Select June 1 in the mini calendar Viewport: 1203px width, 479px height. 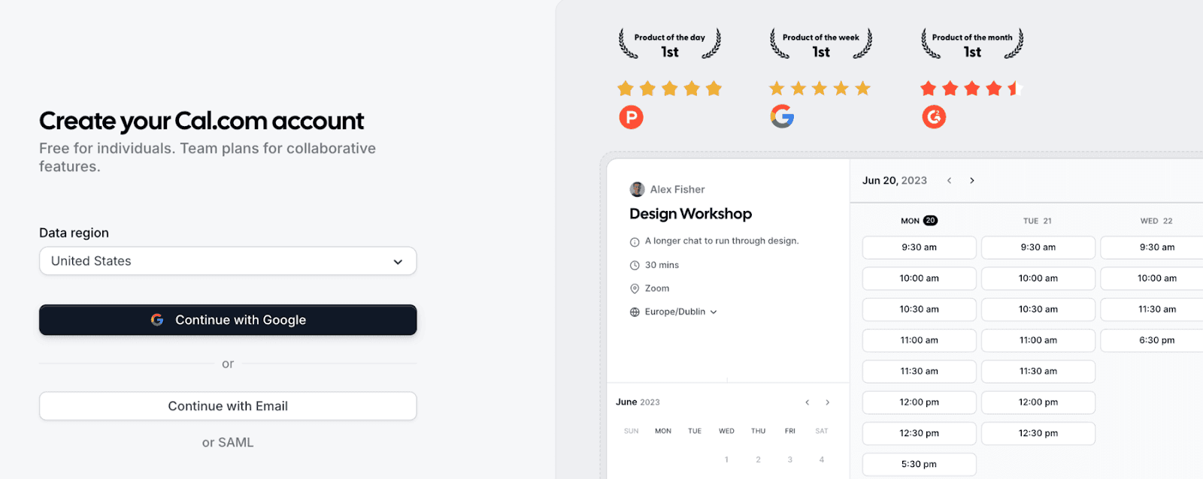(x=726, y=459)
